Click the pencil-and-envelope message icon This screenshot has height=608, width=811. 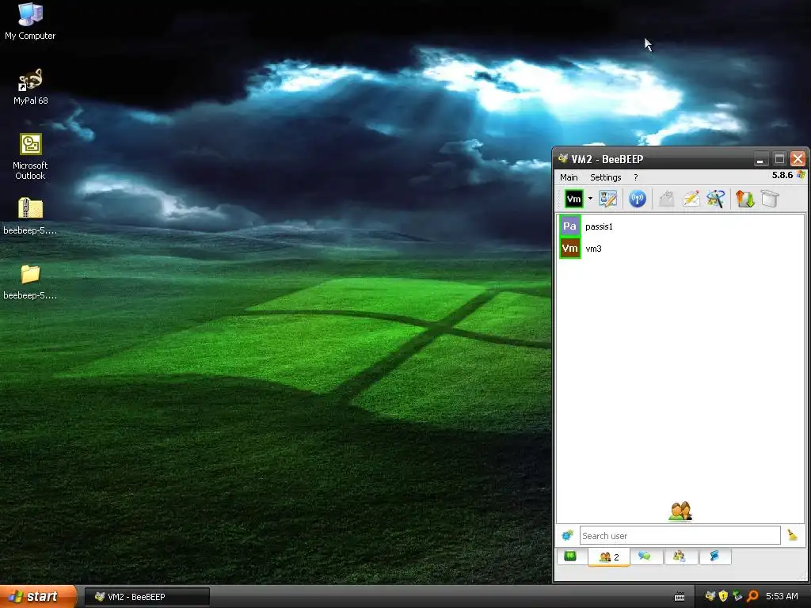coord(691,199)
